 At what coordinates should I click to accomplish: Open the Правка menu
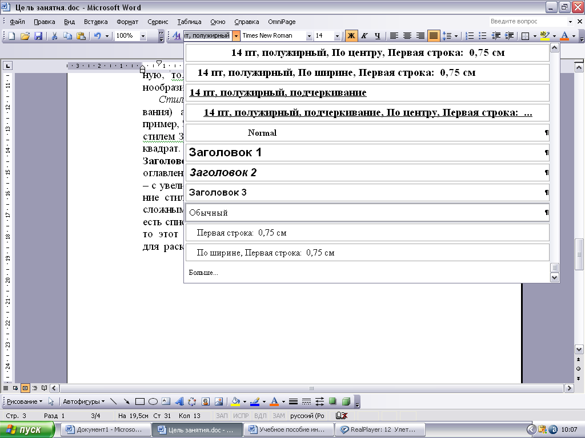click(45, 22)
